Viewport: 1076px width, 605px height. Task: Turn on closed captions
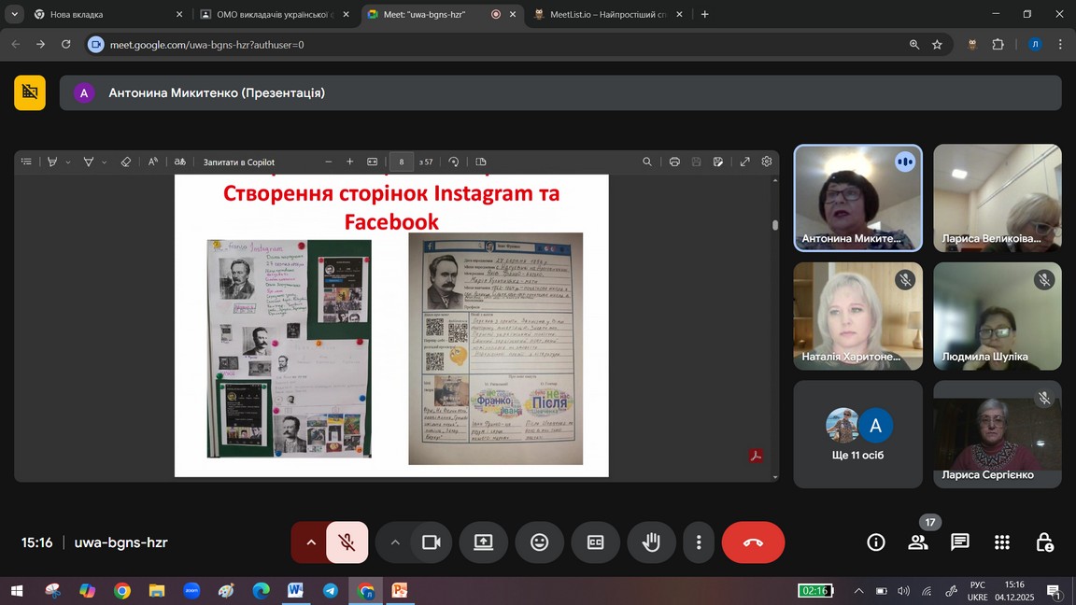[x=595, y=542]
